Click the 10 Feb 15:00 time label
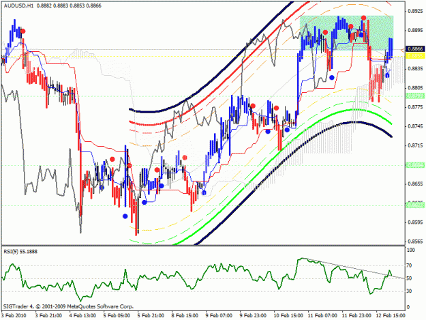Viewport: 426px width, 320px height. click(288, 315)
